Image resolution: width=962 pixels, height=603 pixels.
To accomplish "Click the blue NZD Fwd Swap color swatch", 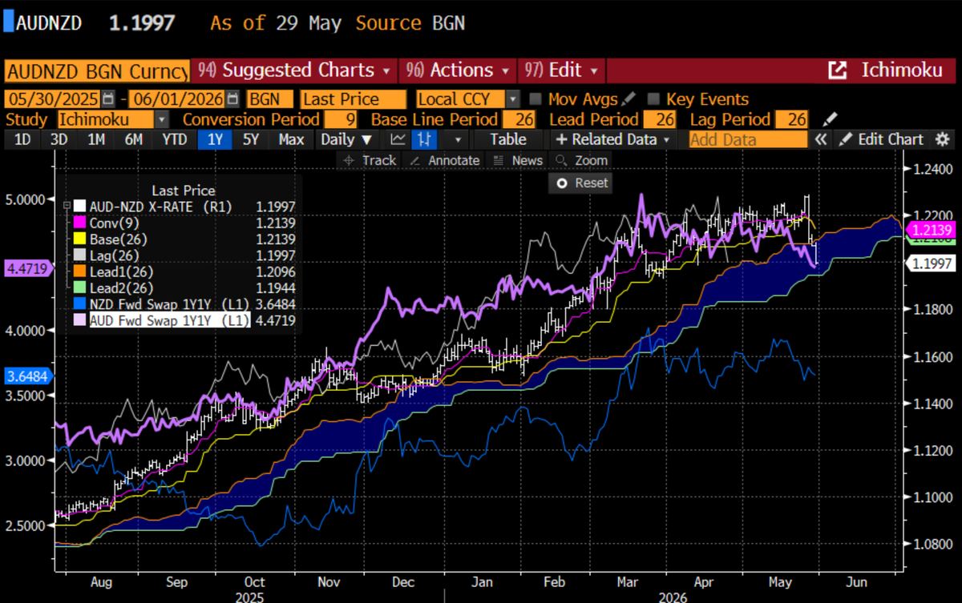I will tap(81, 304).
